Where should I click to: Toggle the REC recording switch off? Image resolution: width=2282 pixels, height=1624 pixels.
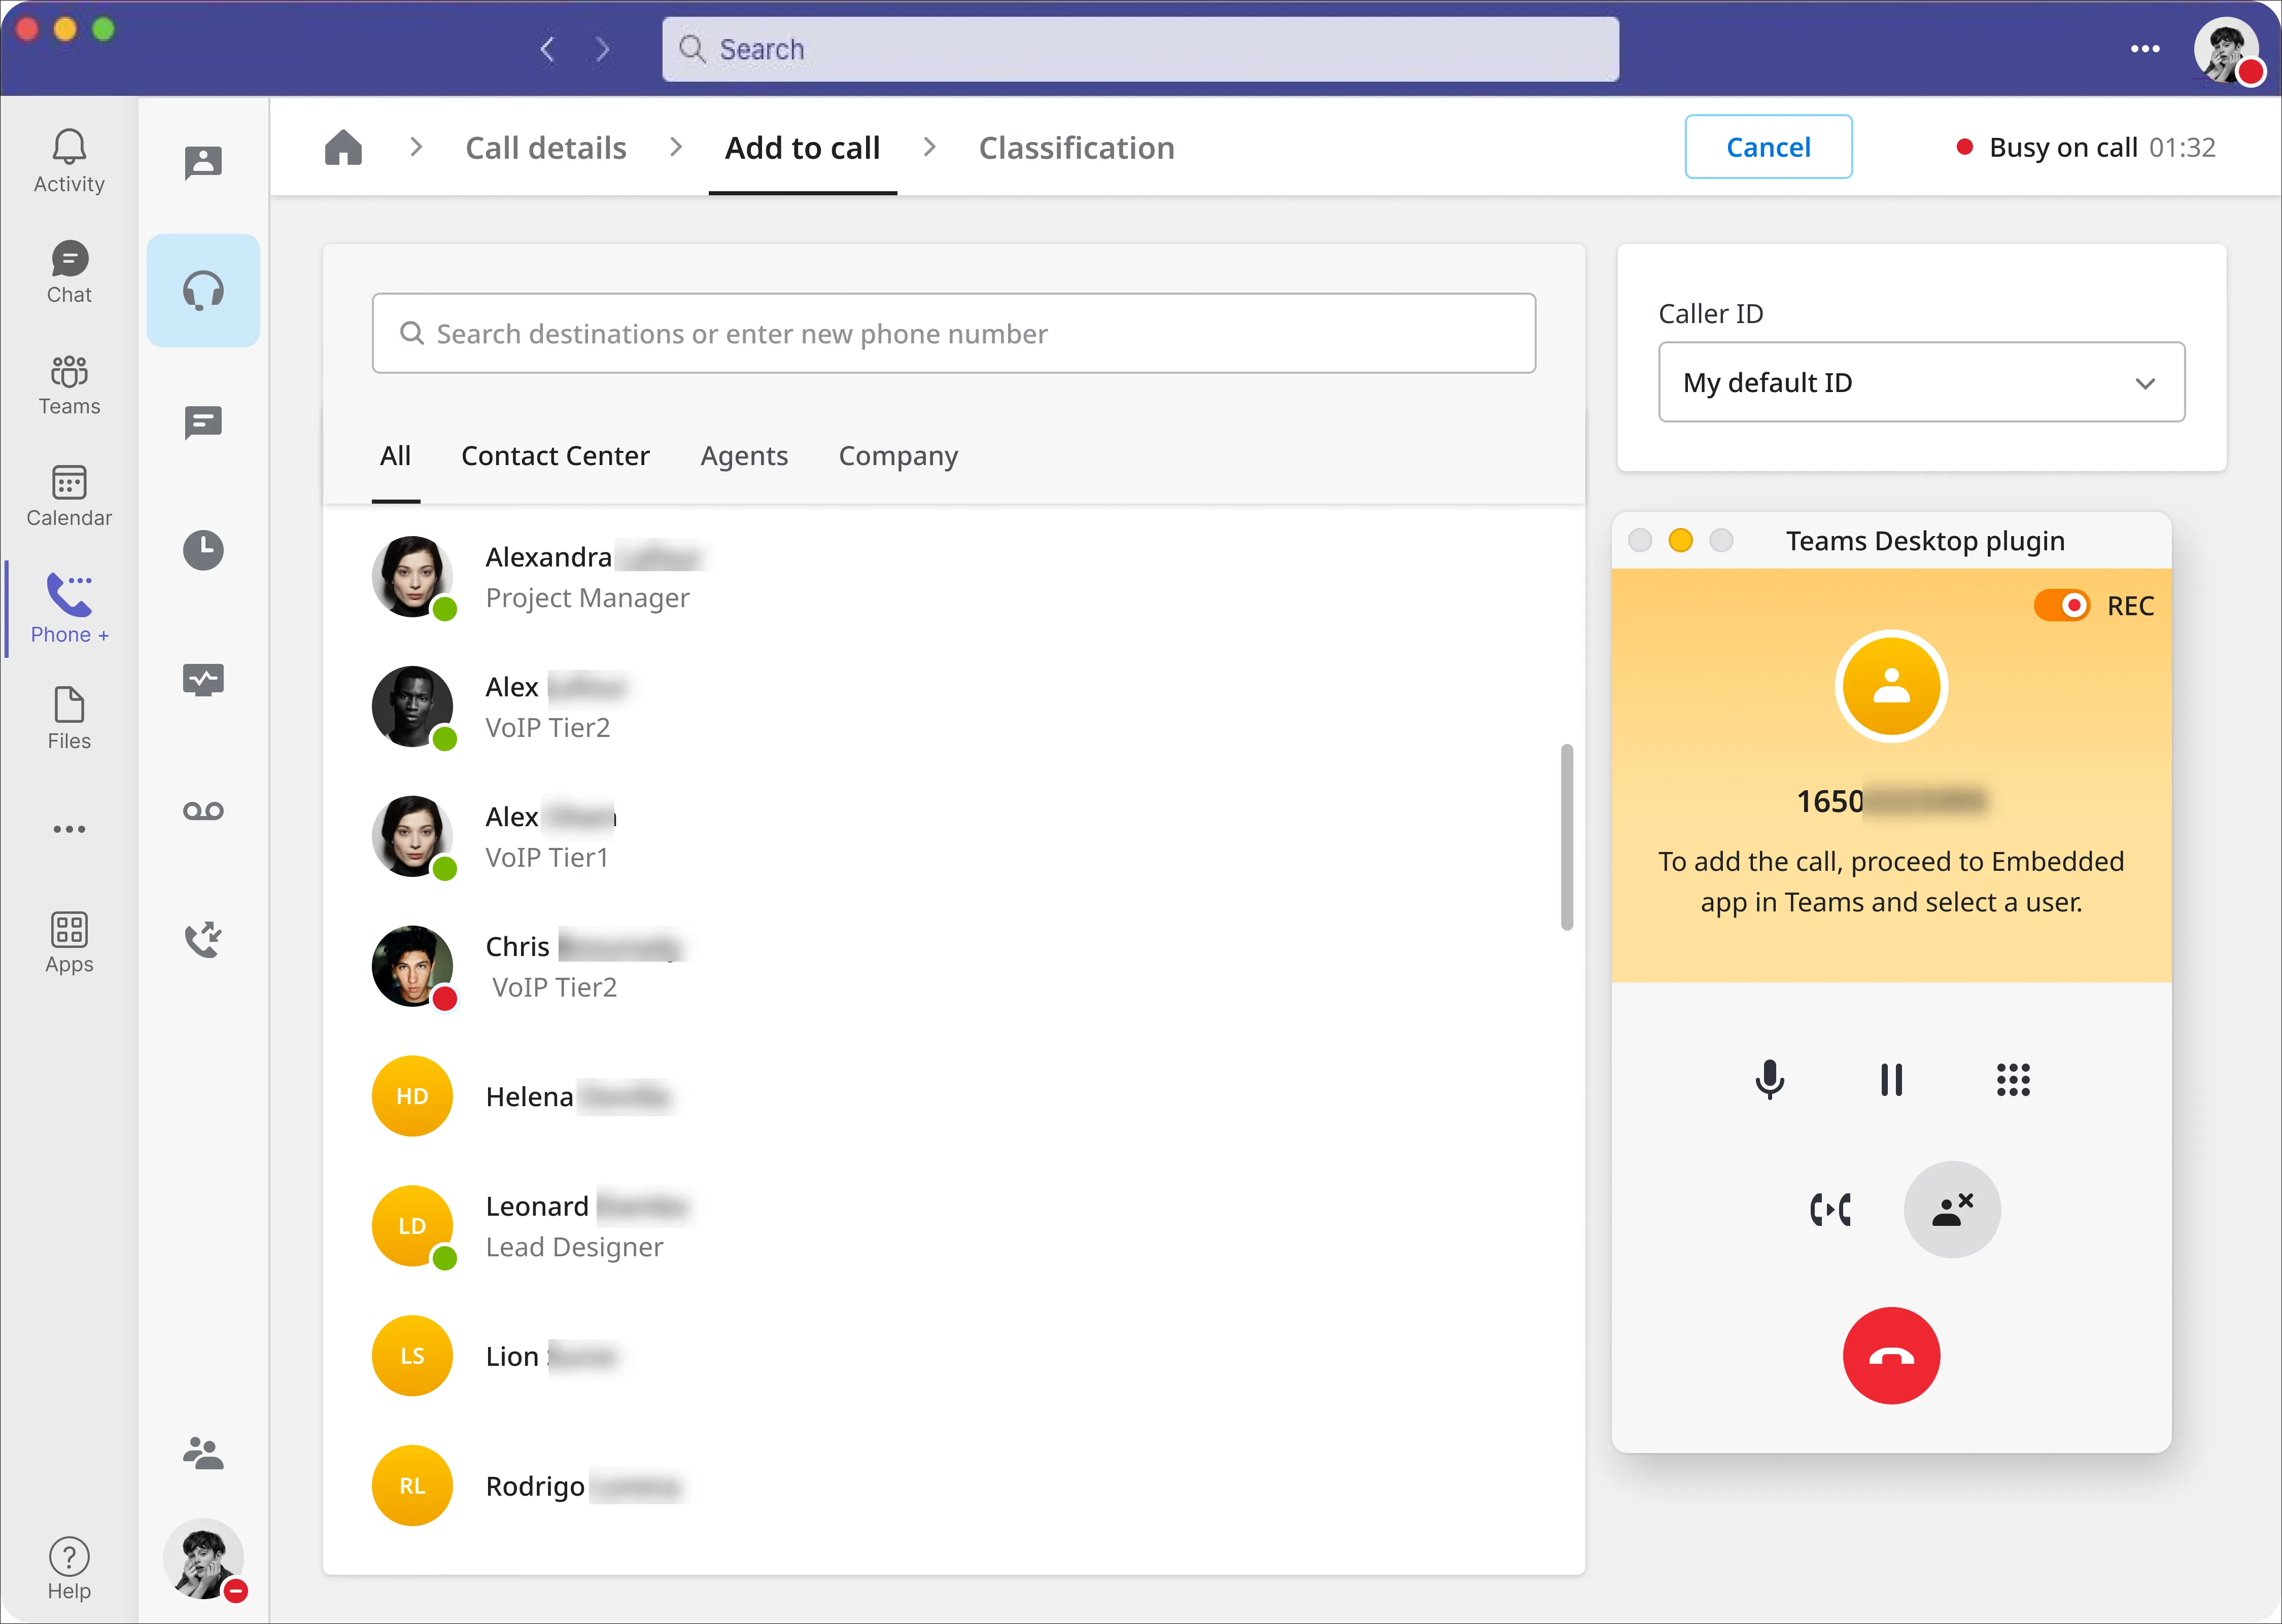click(2061, 605)
